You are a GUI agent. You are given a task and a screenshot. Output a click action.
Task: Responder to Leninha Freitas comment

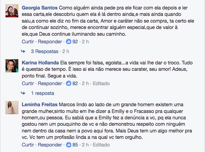pos(49,145)
